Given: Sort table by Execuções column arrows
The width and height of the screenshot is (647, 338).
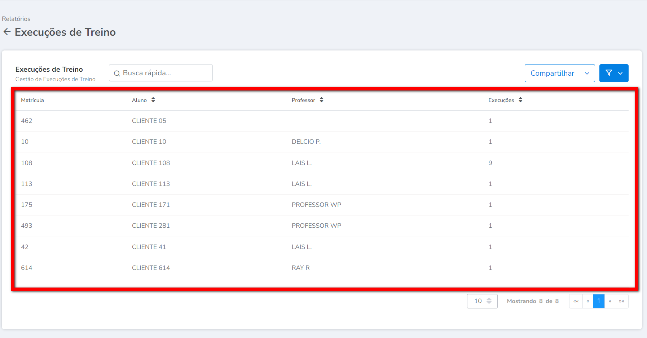Looking at the screenshot, I should [x=520, y=100].
